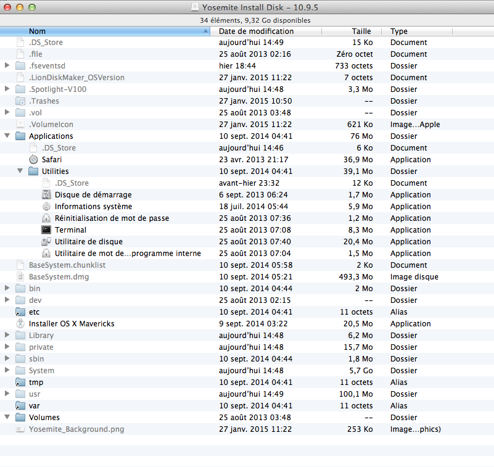Select the Installer OS X Mavericks icon

pos(20,324)
